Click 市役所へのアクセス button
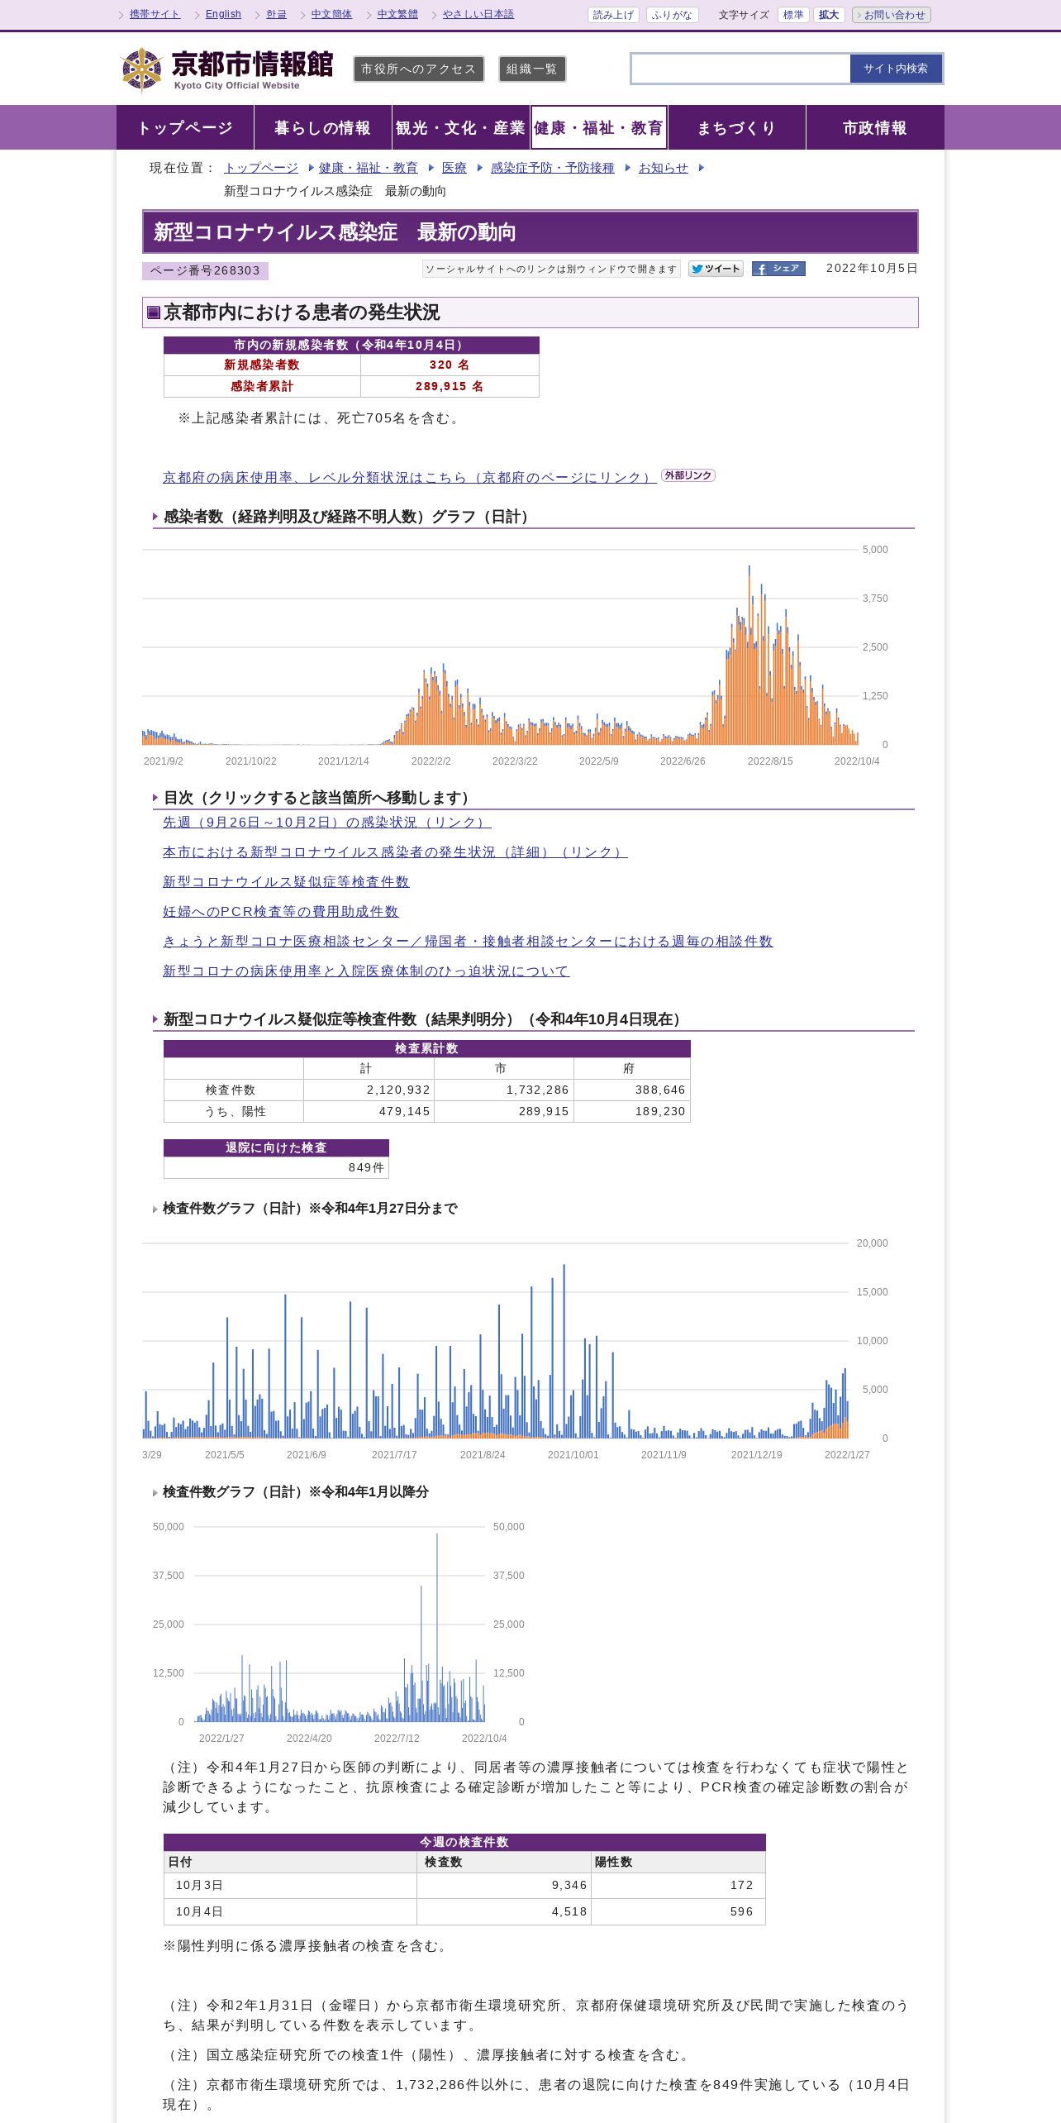Image resolution: width=1061 pixels, height=2123 pixels. pos(419,69)
